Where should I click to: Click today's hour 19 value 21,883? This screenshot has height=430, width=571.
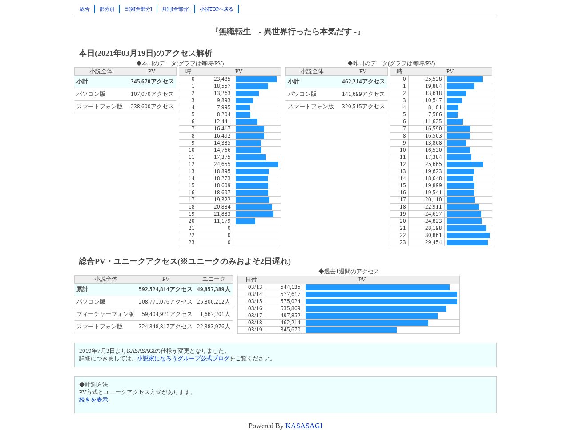click(x=222, y=214)
